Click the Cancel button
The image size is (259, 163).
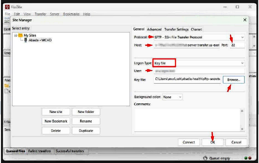pyautogui.click(x=236, y=142)
